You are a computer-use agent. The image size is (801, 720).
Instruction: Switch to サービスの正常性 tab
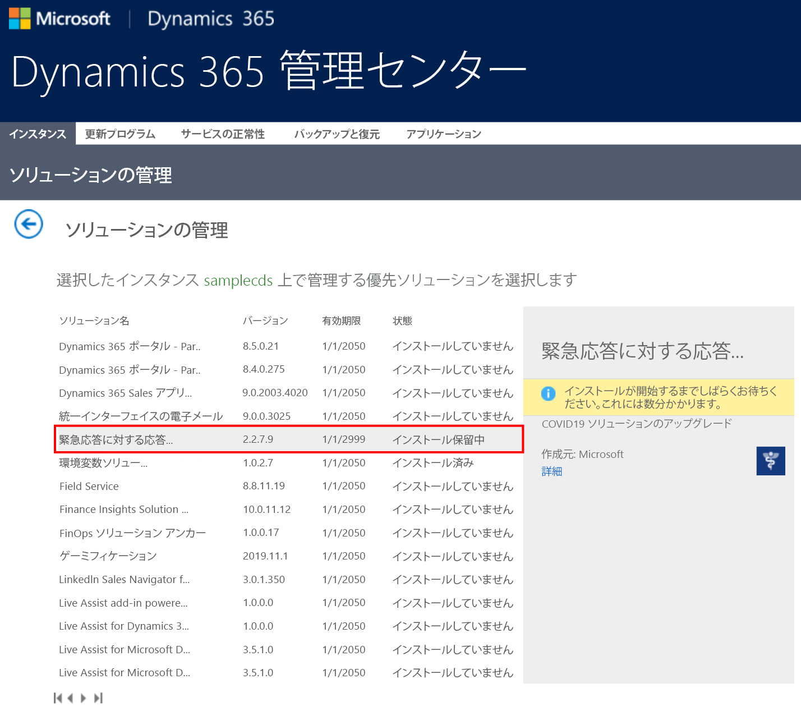tap(223, 134)
